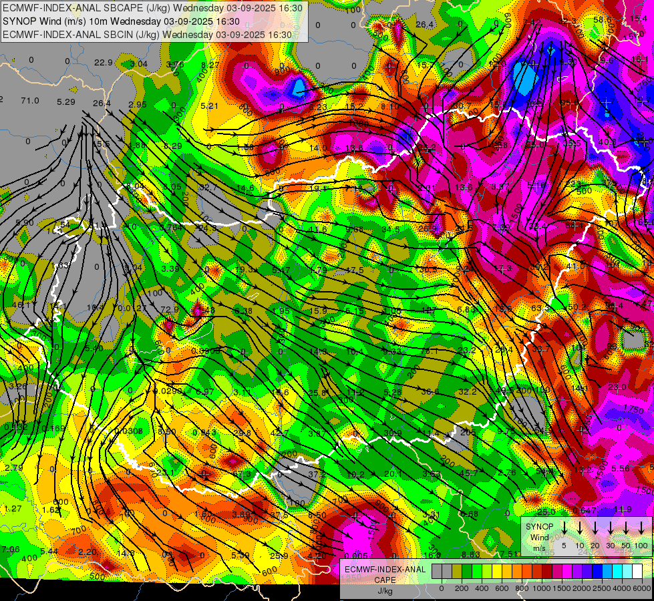Click the '11.9' value on the map
Screen dimensions: 654x601
pos(623,510)
